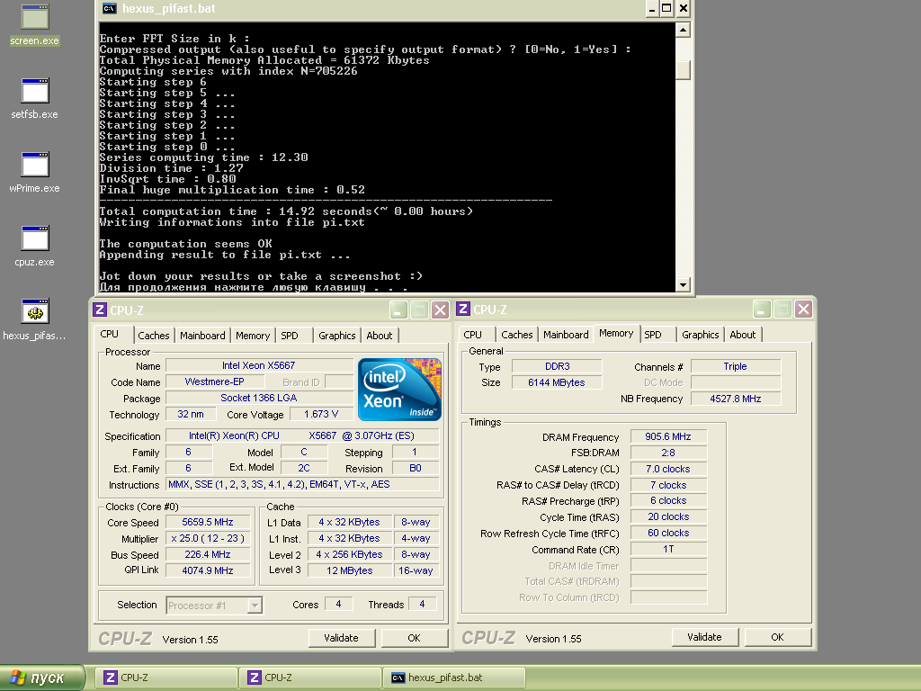Click QPI Link value 4074.9 MHz
This screenshot has height=691, width=921.
(x=208, y=570)
